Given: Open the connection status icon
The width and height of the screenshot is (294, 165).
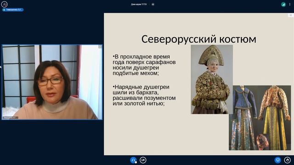Looking at the screenshot, I should [x=283, y=4].
